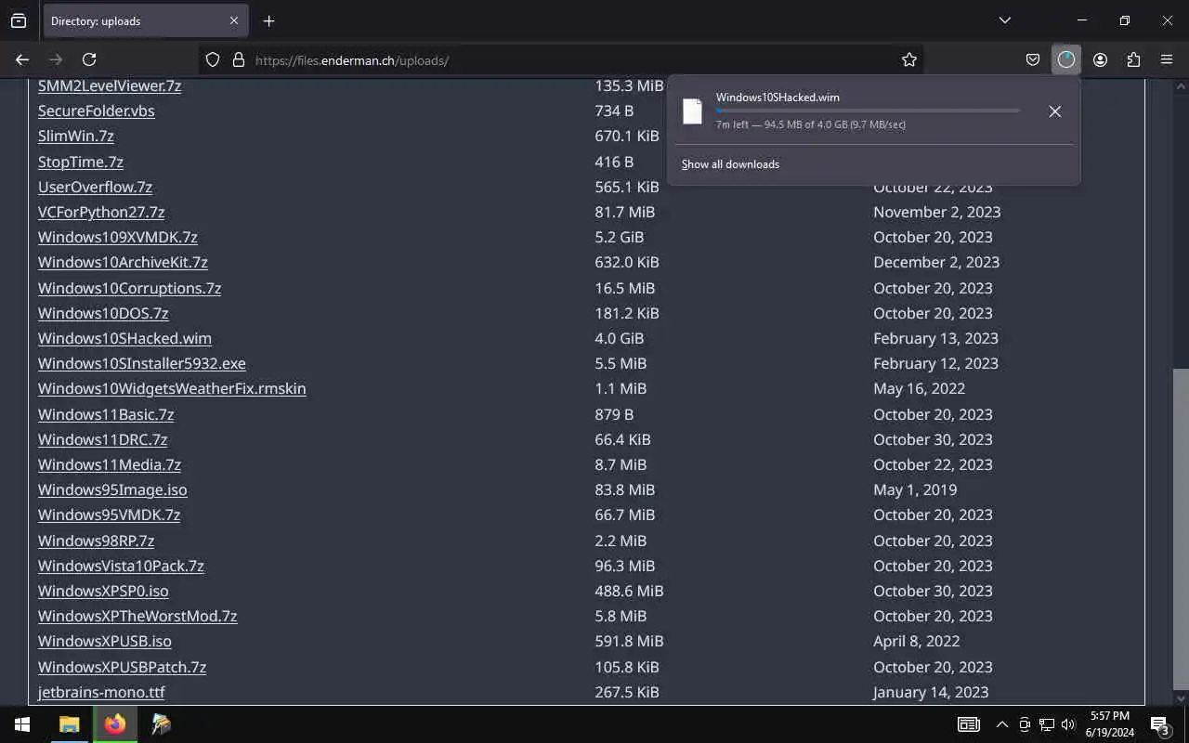Open Windows10WidgetsWeatherFix.rmskin link

[x=172, y=388]
